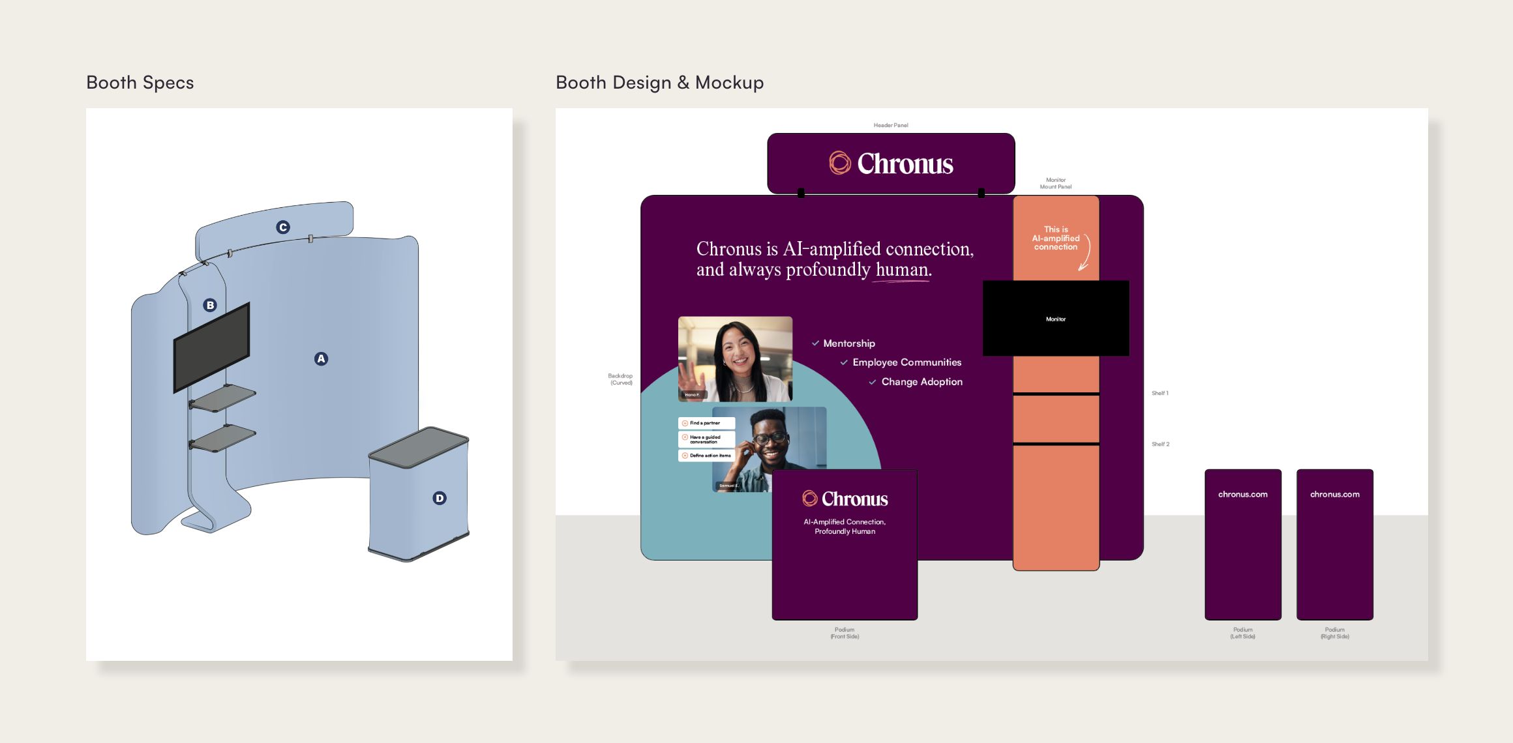This screenshot has height=743, width=1513.
Task: Click the Chronus swirl logo on front podium
Action: 810,499
